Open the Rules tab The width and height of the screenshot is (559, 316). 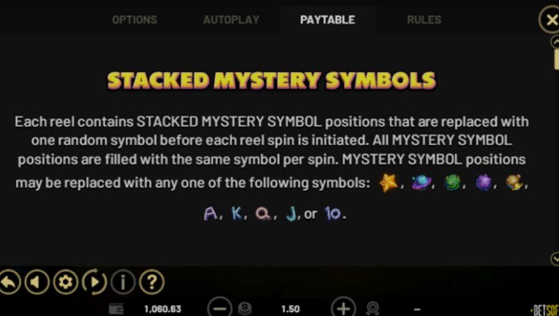tap(424, 20)
